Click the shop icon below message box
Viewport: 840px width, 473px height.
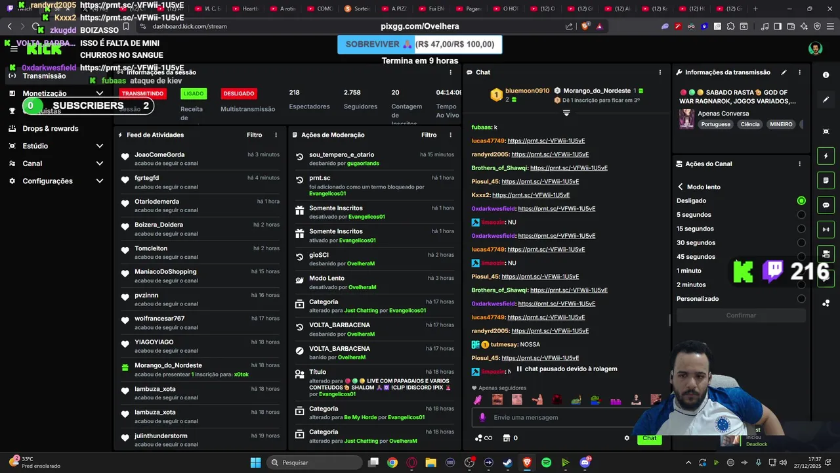point(506,438)
